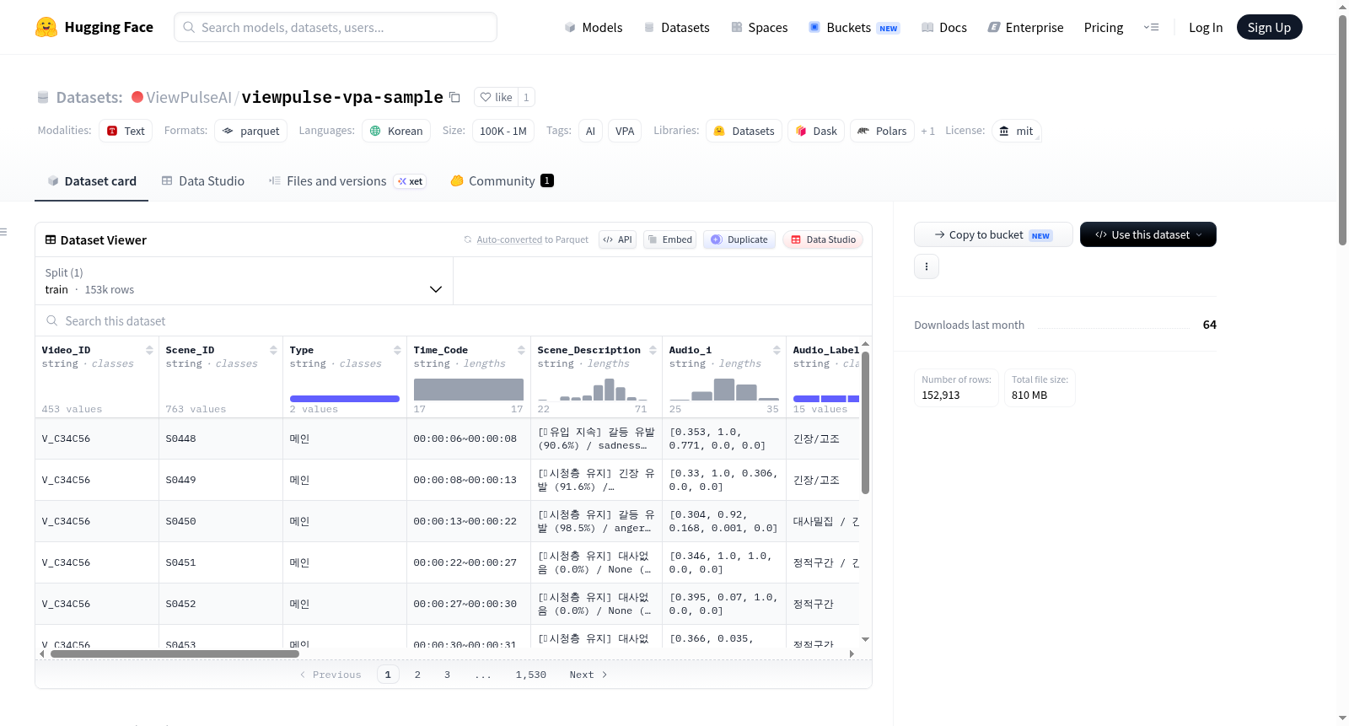This screenshot has height=726, width=1349.
Task: Switch to the Dataset card tab
Action: click(92, 180)
